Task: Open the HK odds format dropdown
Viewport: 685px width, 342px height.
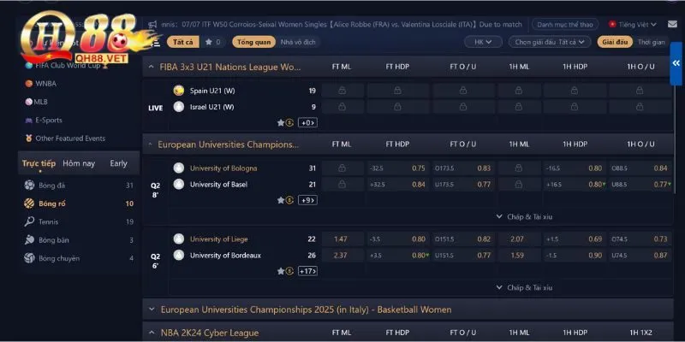Action: 483,41
